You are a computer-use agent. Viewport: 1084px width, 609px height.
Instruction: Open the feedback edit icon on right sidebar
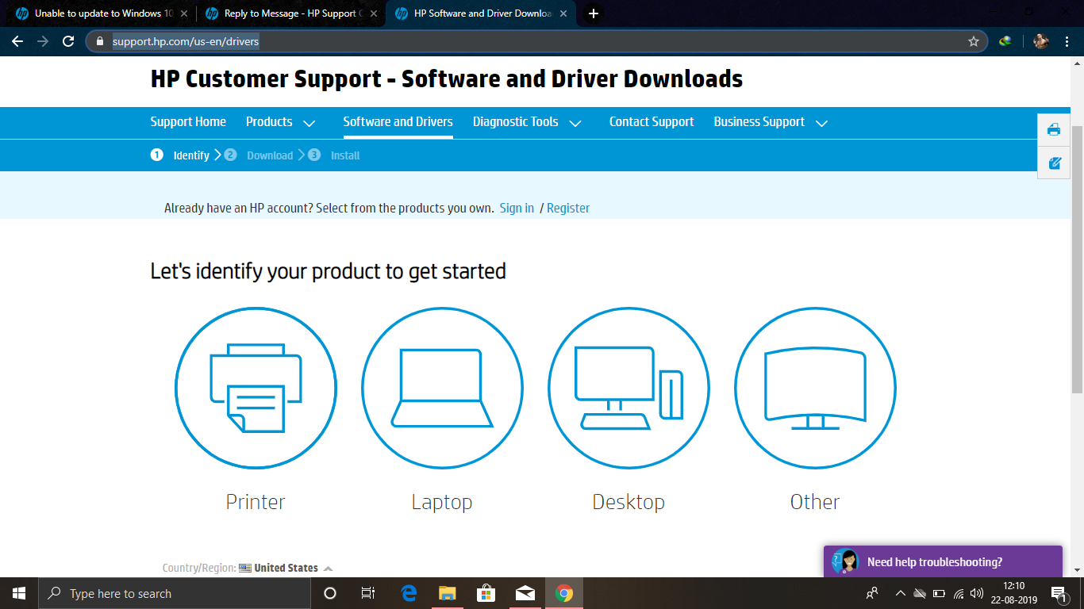1054,163
